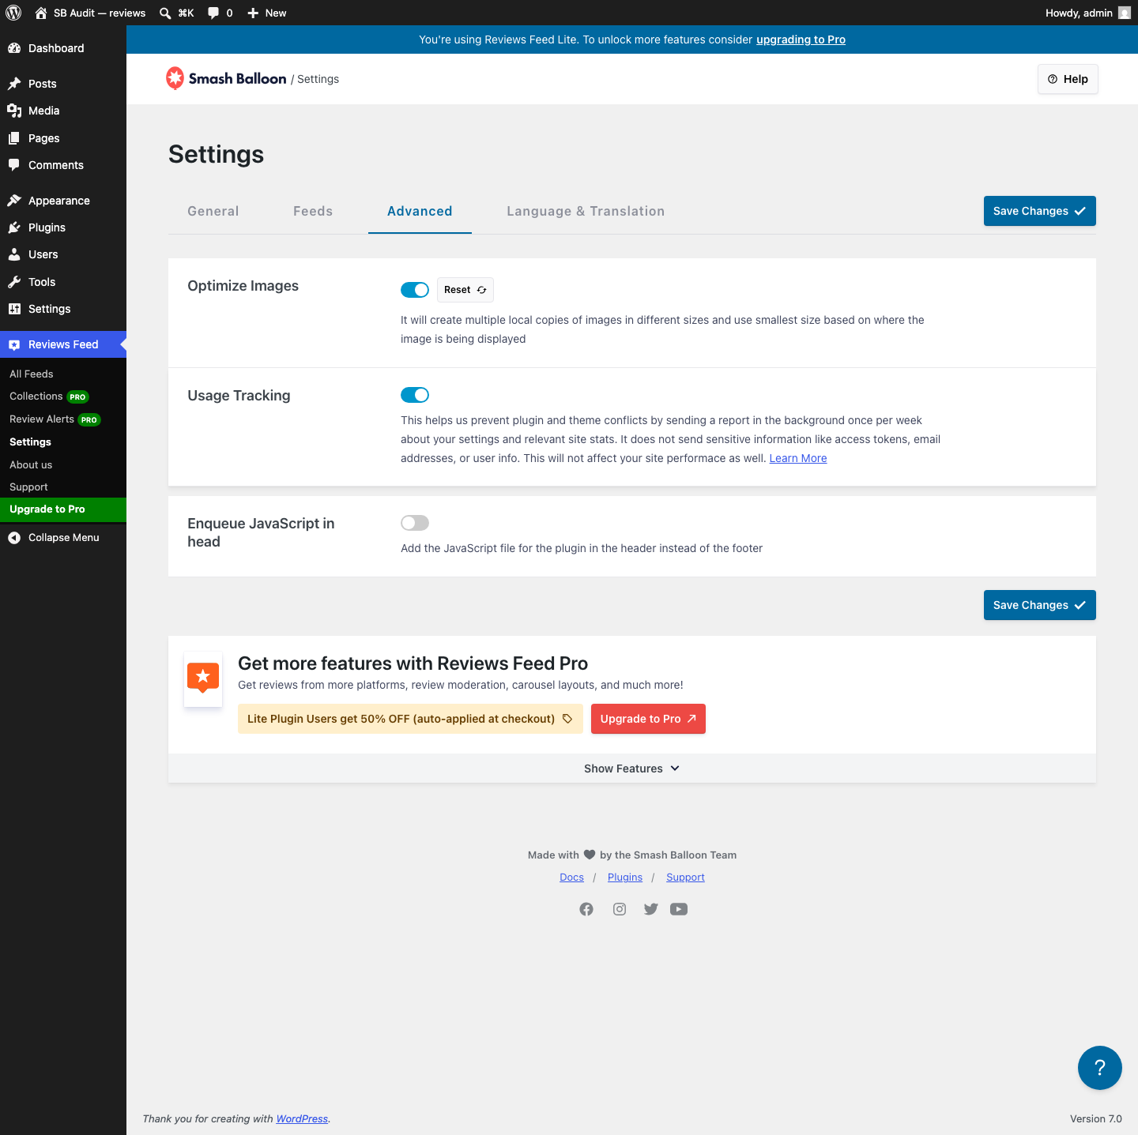Click the bottom Save Changes button
The height and width of the screenshot is (1135, 1138).
click(x=1040, y=605)
